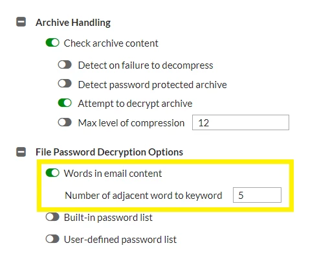
Task: Click the Max level of compression field
Action: click(241, 122)
